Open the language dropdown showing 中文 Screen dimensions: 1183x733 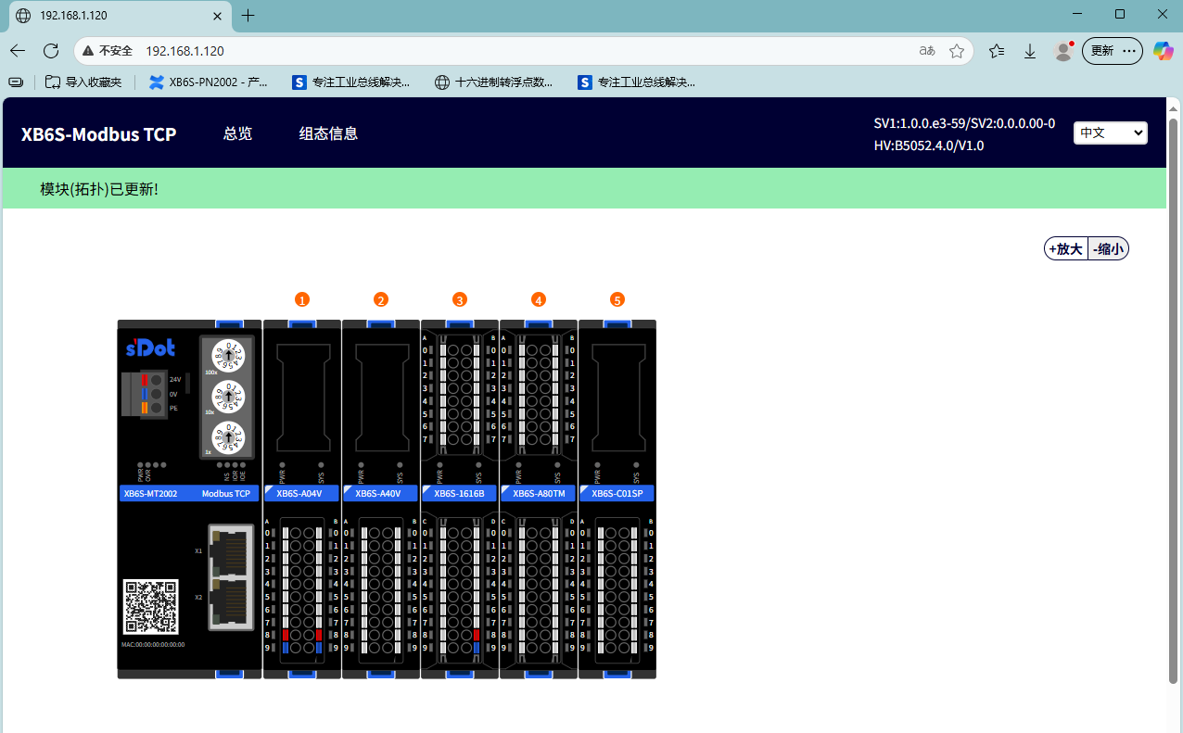(x=1110, y=133)
